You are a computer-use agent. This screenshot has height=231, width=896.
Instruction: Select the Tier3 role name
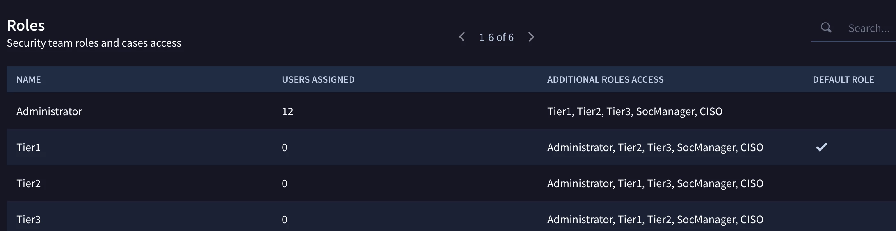tap(28, 220)
